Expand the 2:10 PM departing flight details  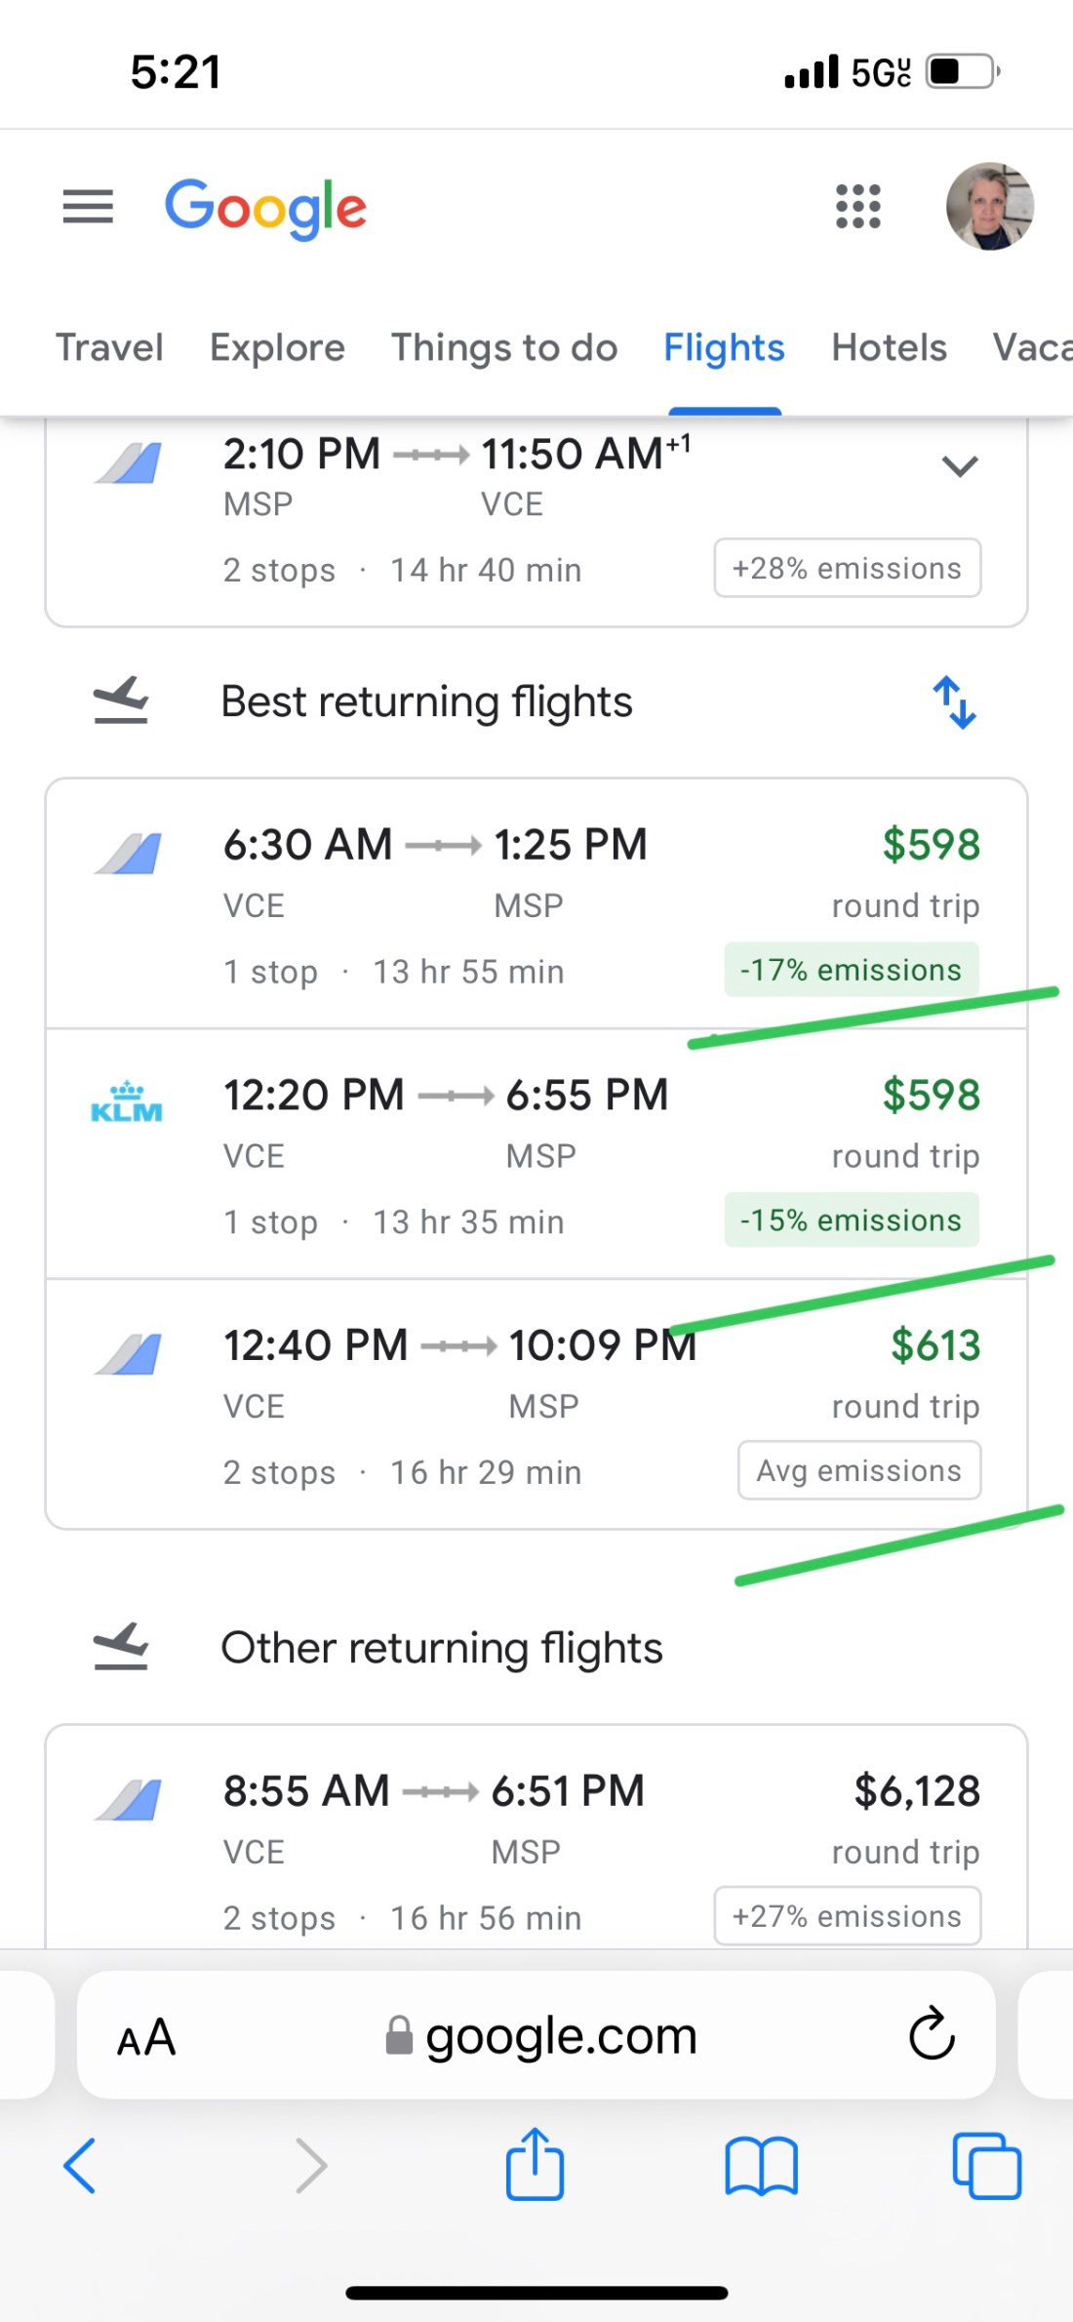[x=960, y=466]
